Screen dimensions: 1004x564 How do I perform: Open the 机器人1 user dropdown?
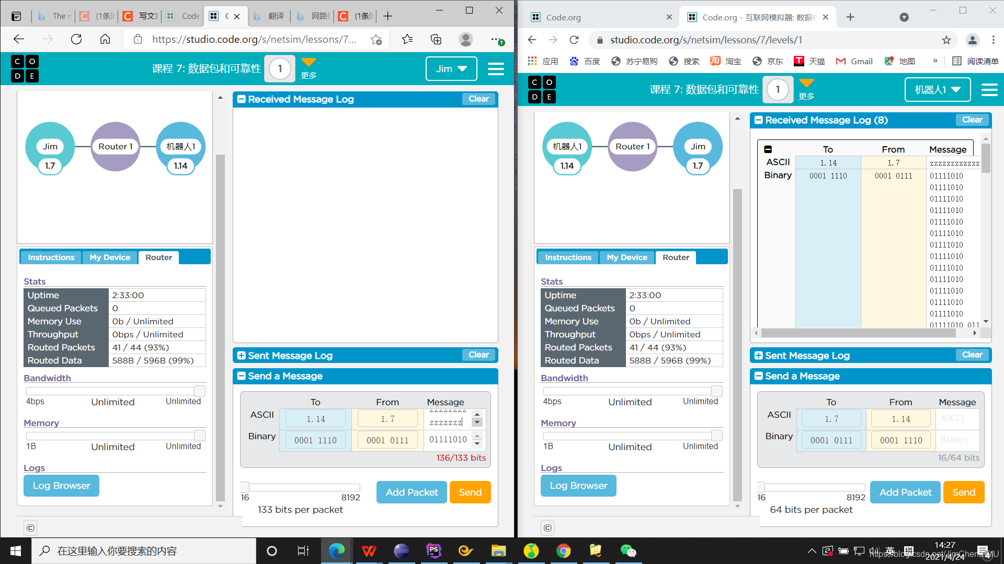tap(937, 90)
